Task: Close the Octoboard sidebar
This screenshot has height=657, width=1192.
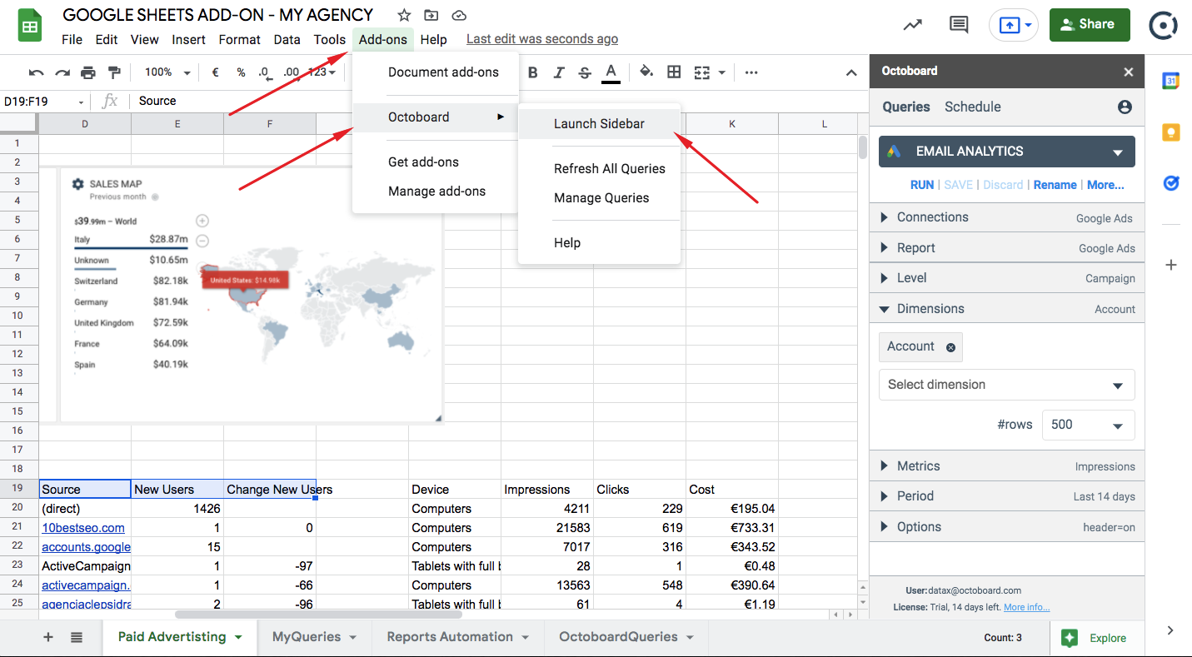Action: tap(1129, 72)
